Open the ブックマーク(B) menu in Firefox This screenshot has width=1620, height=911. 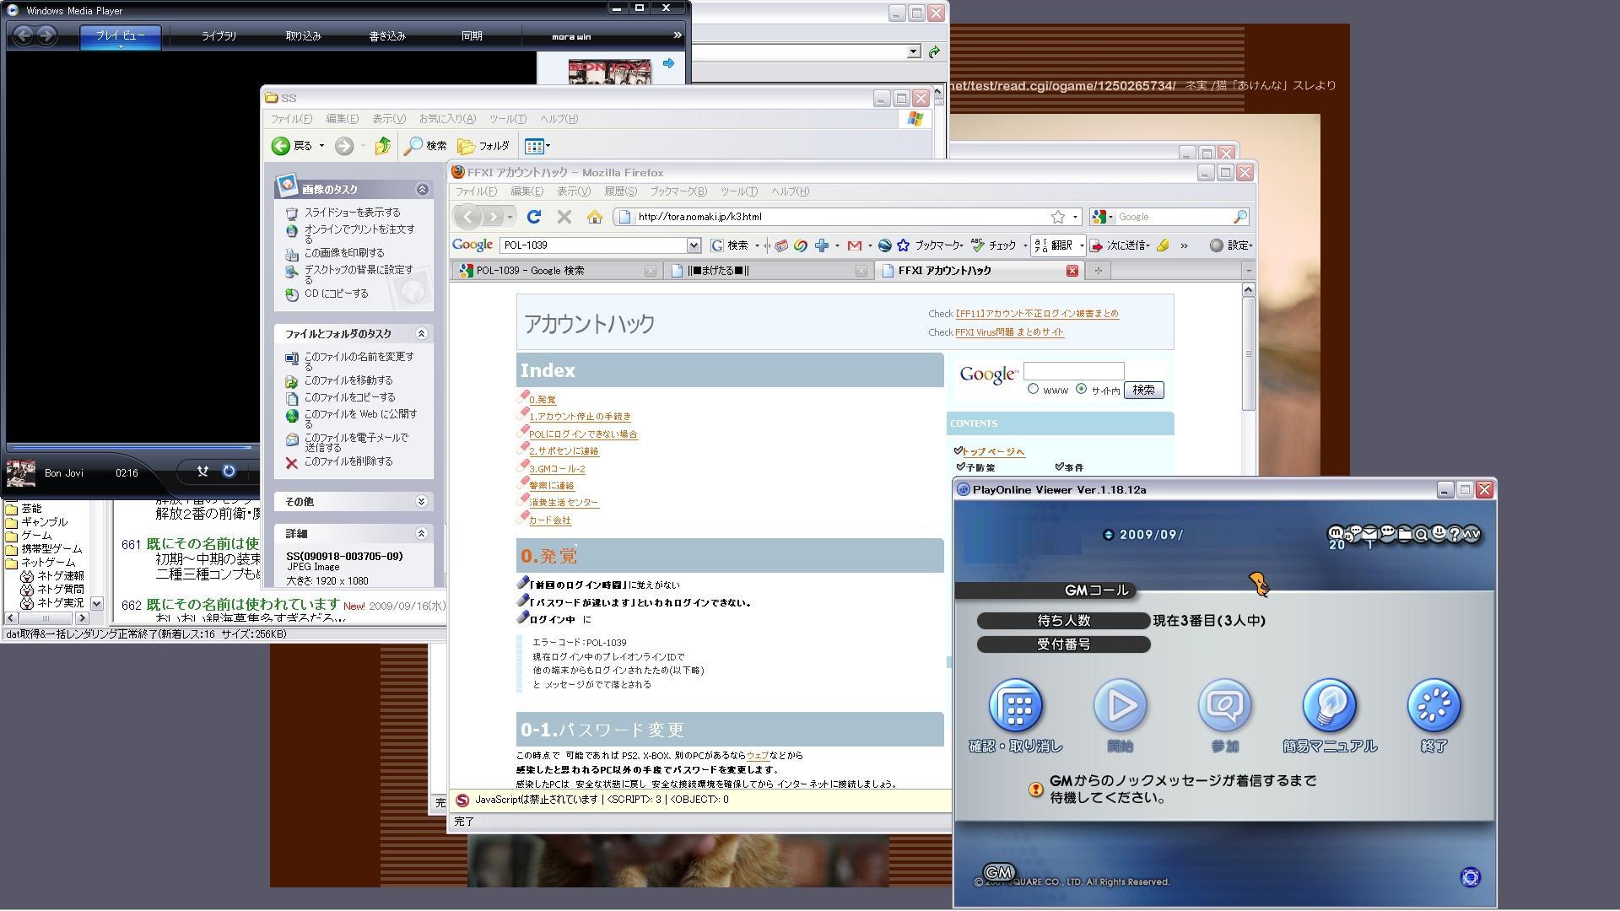[678, 191]
